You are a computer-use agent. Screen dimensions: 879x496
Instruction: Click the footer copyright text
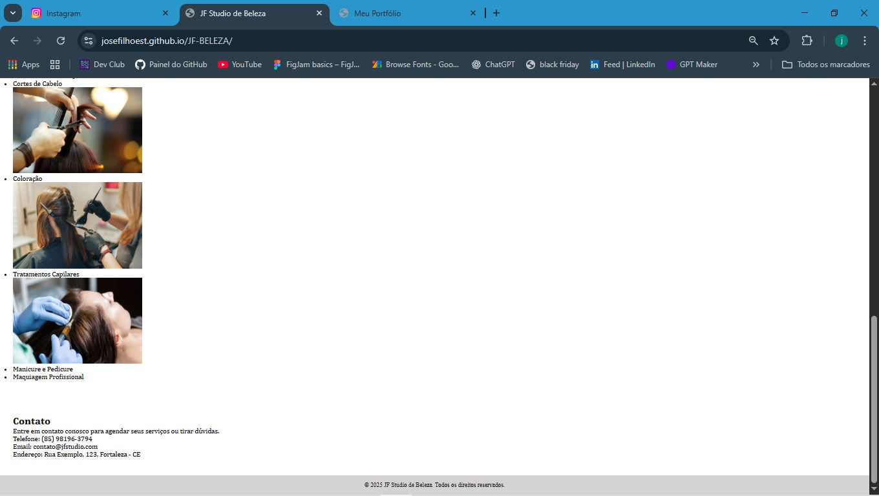434,485
